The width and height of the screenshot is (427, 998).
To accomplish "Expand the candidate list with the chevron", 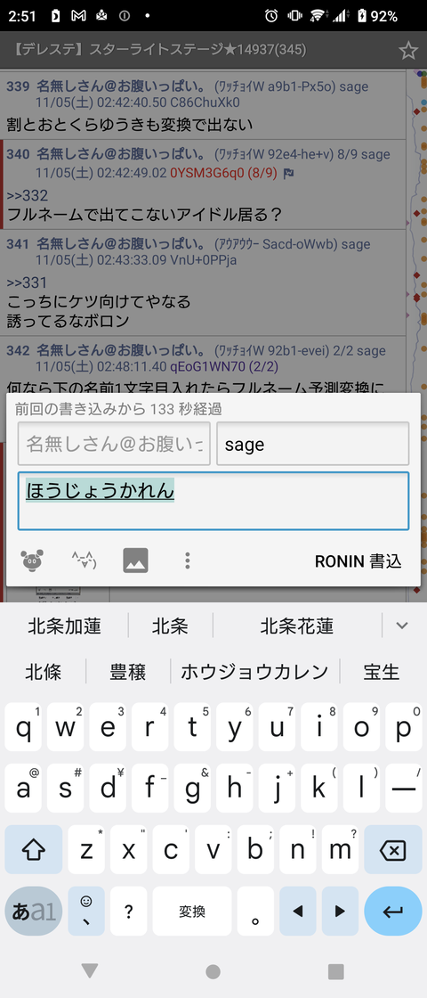I will coord(401,626).
